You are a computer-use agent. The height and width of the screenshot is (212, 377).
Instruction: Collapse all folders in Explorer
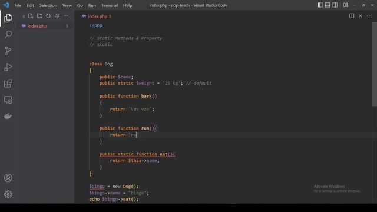[x=57, y=16]
